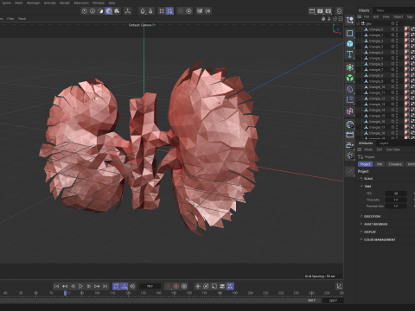415x311 pixels.
Task: Go to the start of the animation
Action: [56, 286]
